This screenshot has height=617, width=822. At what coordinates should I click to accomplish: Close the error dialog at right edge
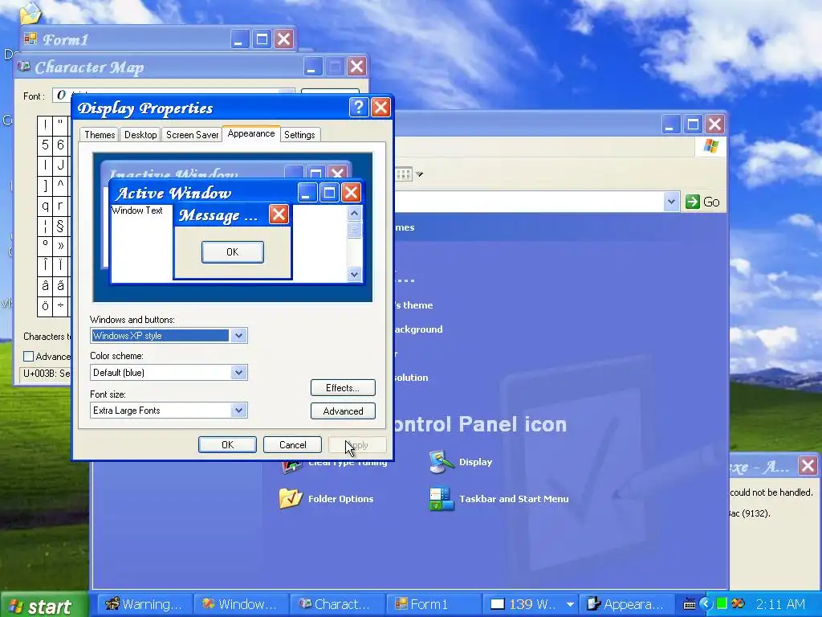point(808,465)
